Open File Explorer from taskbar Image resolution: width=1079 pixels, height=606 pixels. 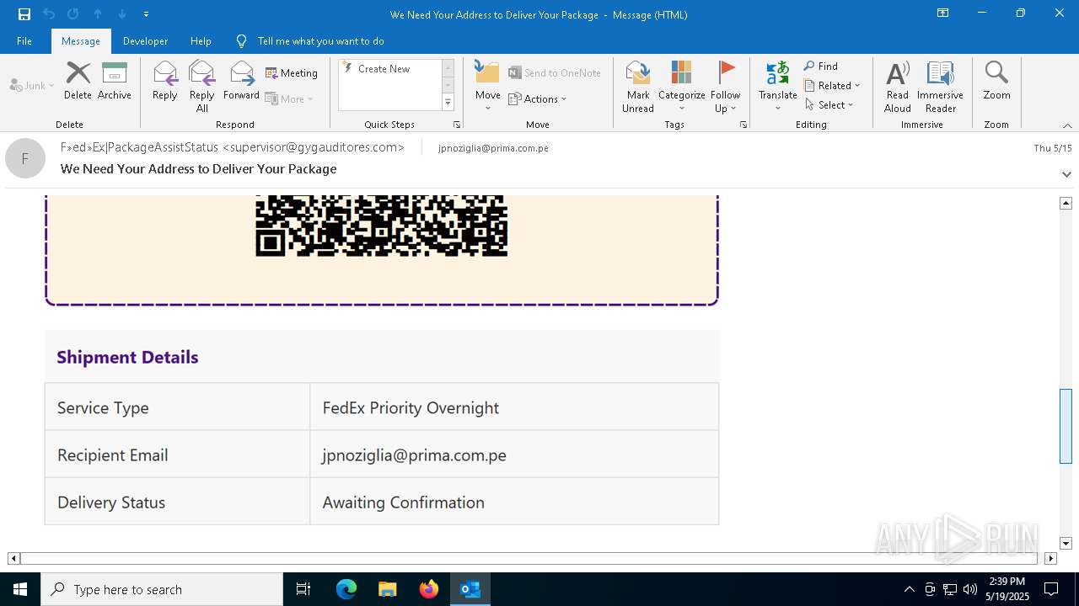click(x=388, y=589)
